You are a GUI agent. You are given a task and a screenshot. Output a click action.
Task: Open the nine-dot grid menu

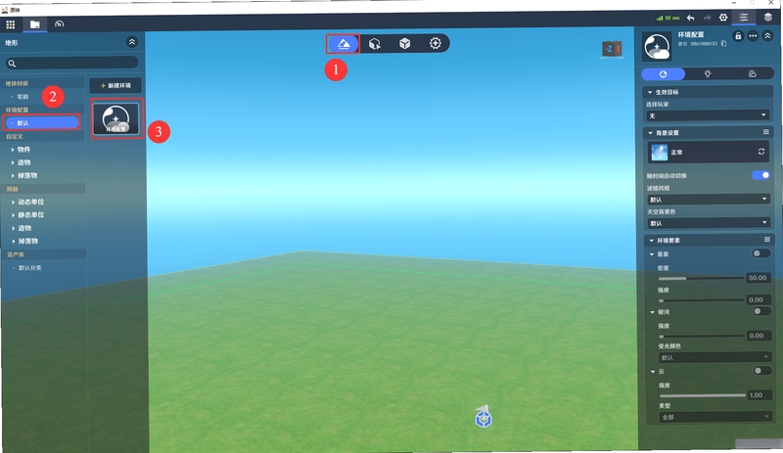coord(11,24)
